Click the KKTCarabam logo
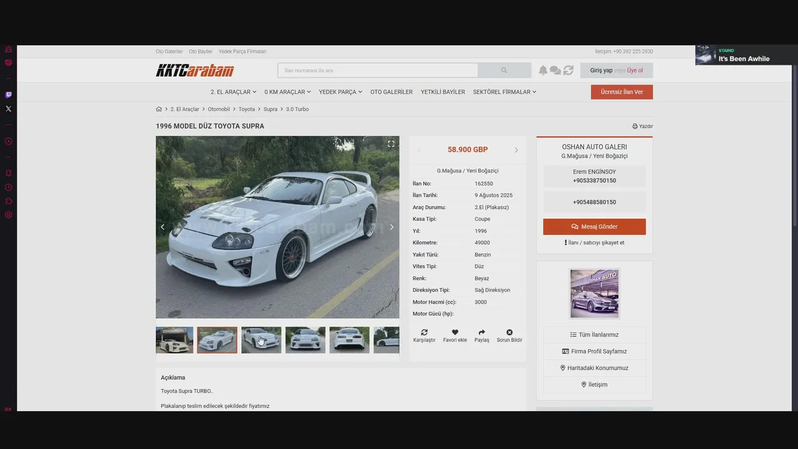 195,70
